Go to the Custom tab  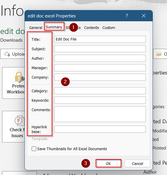(109, 27)
